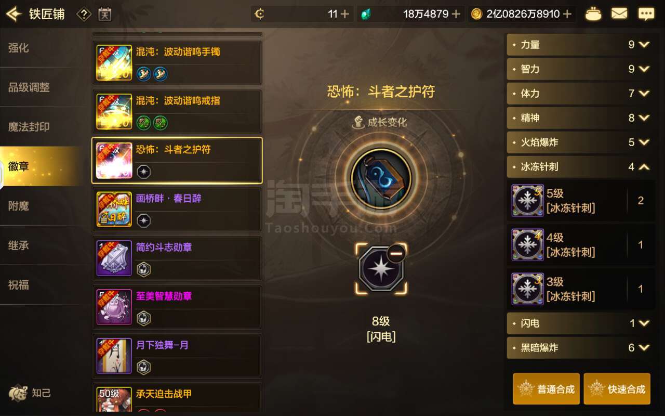Open the purse shop icon
The height and width of the screenshot is (416, 665).
[593, 14]
